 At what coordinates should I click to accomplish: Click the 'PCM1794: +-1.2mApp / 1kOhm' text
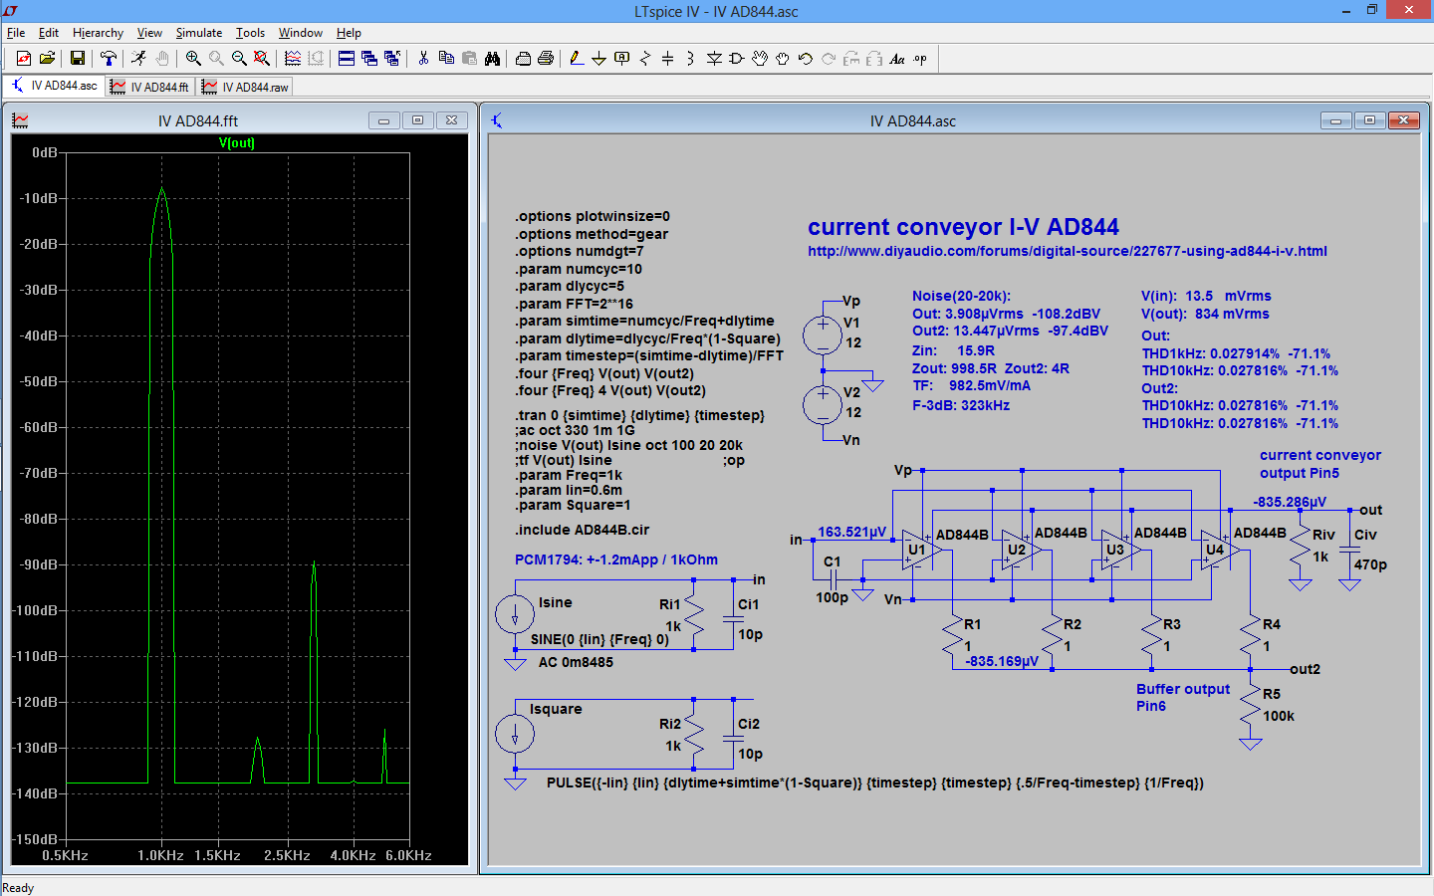pyautogui.click(x=616, y=560)
